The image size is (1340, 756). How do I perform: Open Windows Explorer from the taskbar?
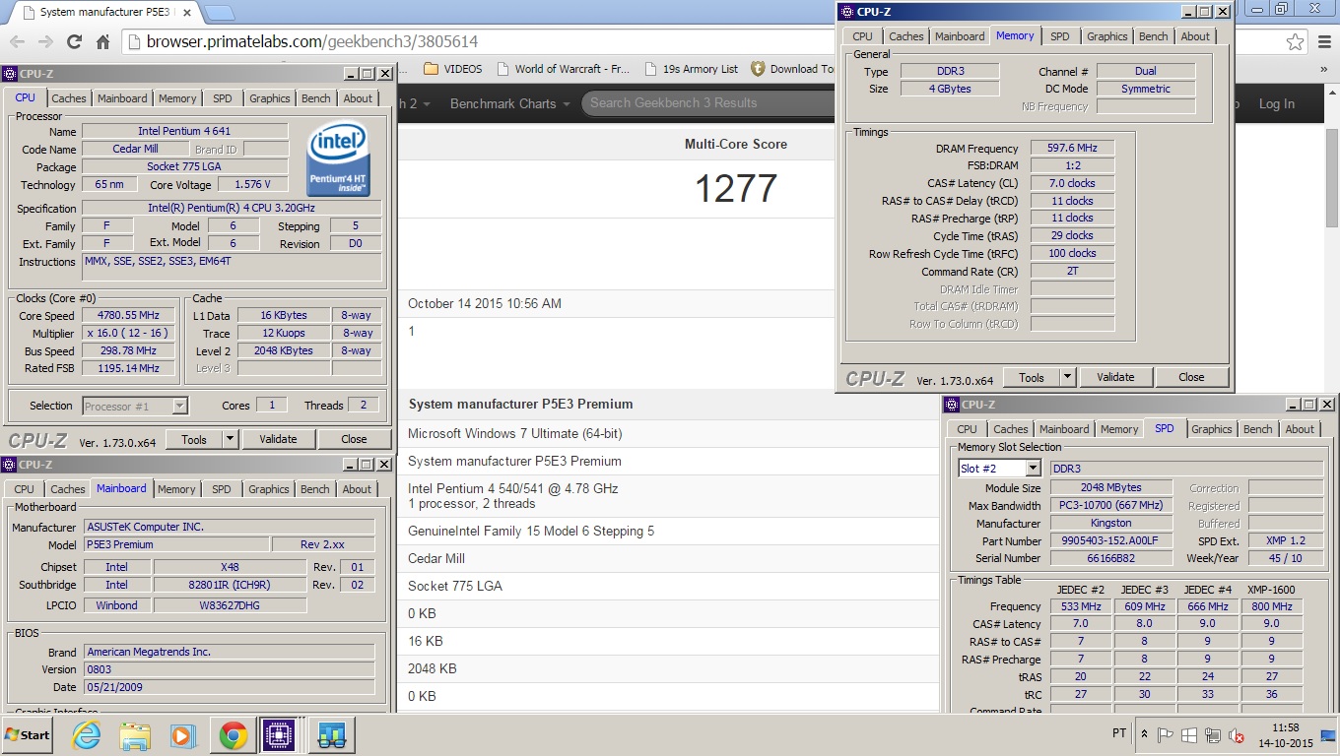135,735
